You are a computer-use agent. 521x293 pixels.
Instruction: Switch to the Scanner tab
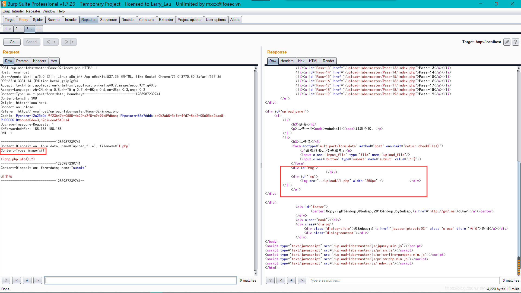click(54, 20)
